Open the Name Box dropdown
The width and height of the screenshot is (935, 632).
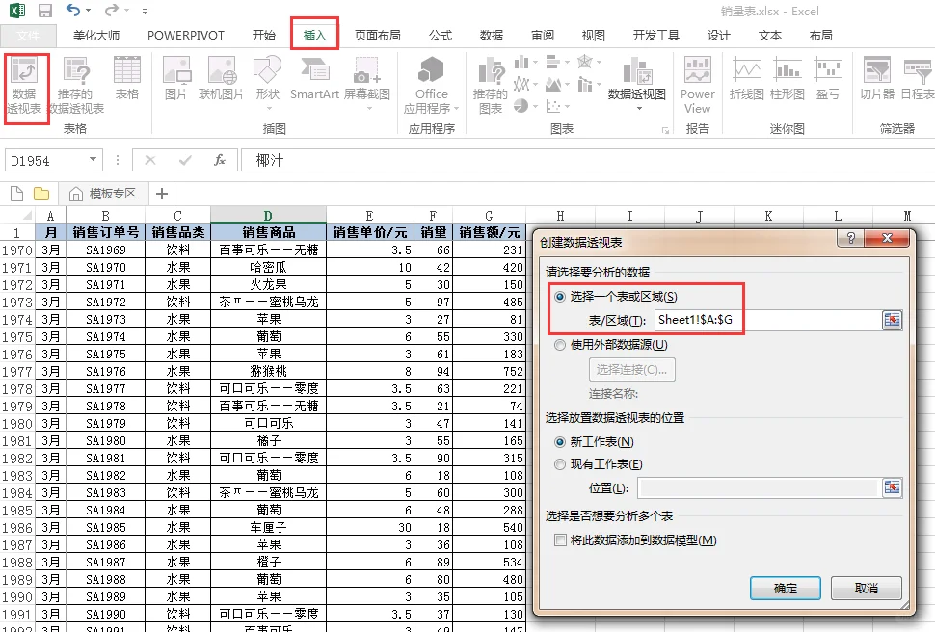point(91,159)
